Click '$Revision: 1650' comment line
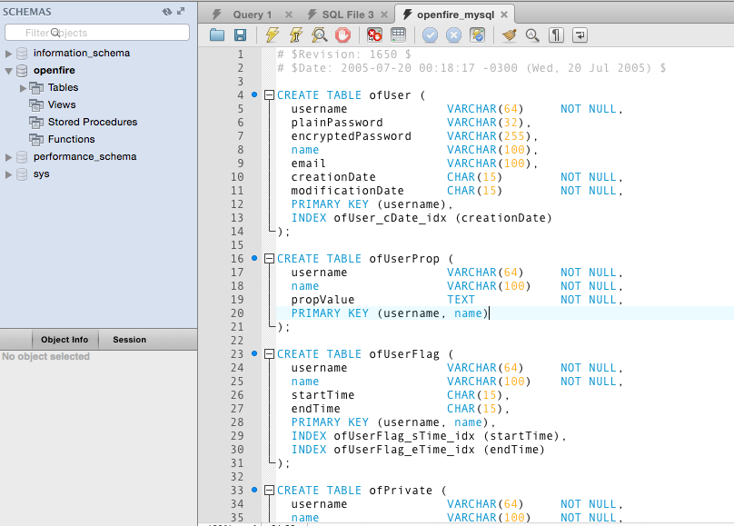 (x=344, y=55)
